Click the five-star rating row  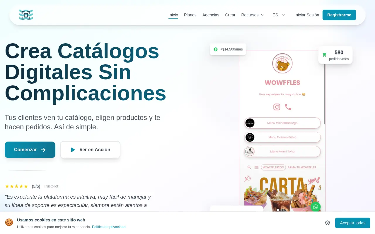click(x=16, y=186)
